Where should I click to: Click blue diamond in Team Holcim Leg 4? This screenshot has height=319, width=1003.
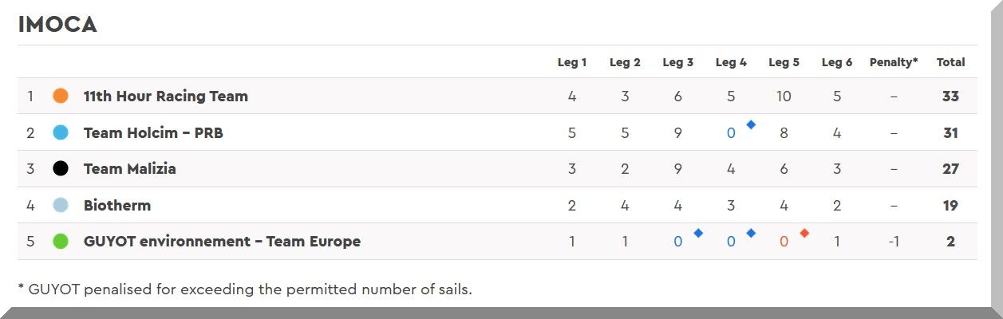coord(751,124)
